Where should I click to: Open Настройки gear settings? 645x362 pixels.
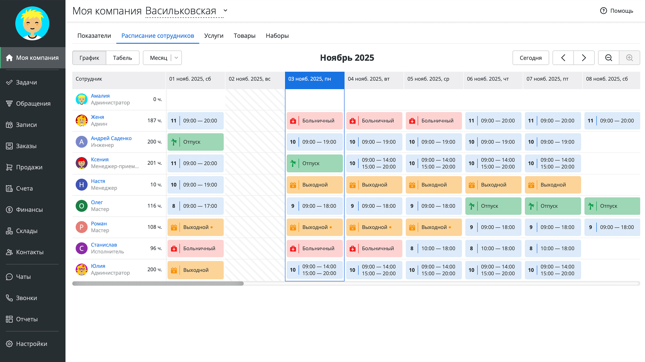[x=31, y=344]
